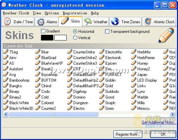Click the pencil icon beside Gold skin
This screenshot has width=178, height=140.
pos(102,86)
